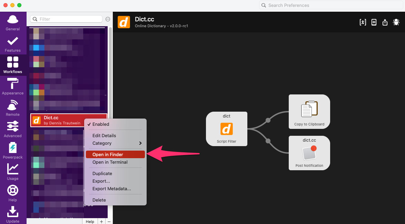Select the dict Script Filter node
This screenshot has height=224, width=405.
tap(227, 129)
